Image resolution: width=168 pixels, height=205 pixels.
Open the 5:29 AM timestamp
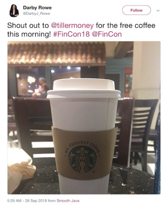pos(14,201)
